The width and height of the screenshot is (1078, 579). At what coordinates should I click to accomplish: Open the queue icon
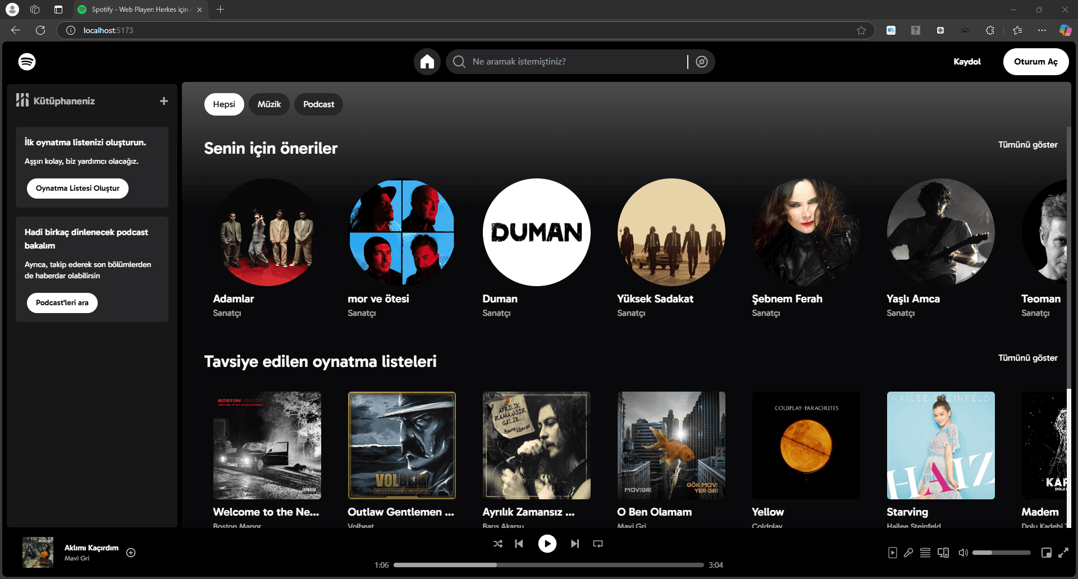[925, 553]
